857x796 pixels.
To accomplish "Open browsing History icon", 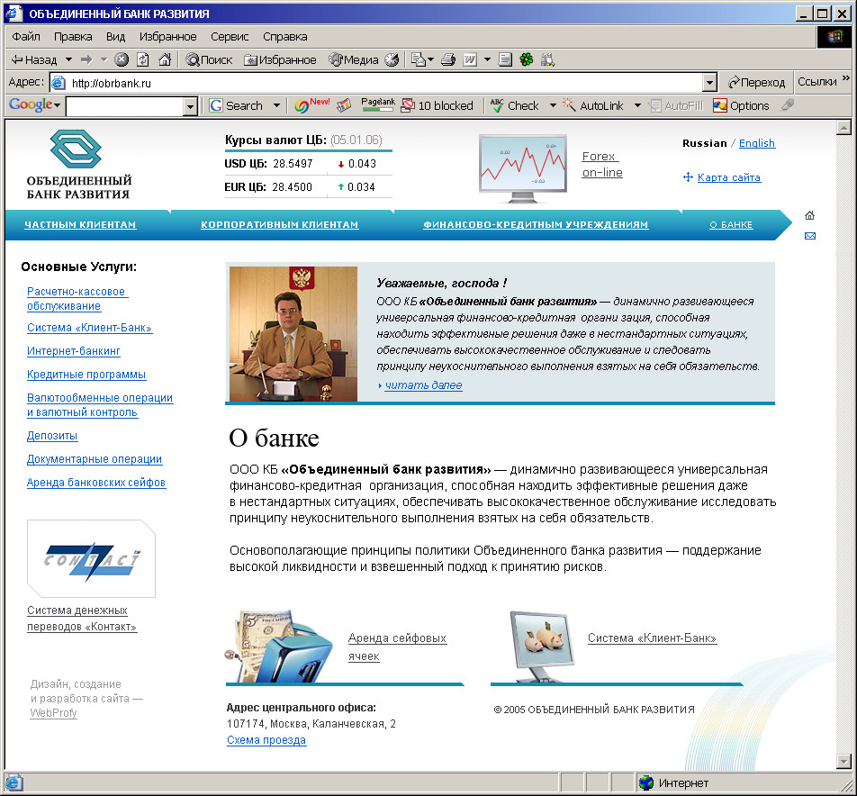I will [392, 59].
